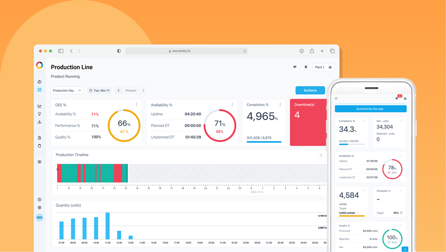Go to previous day using the left chevron
Viewport: 446px width, 252px height.
119,90
